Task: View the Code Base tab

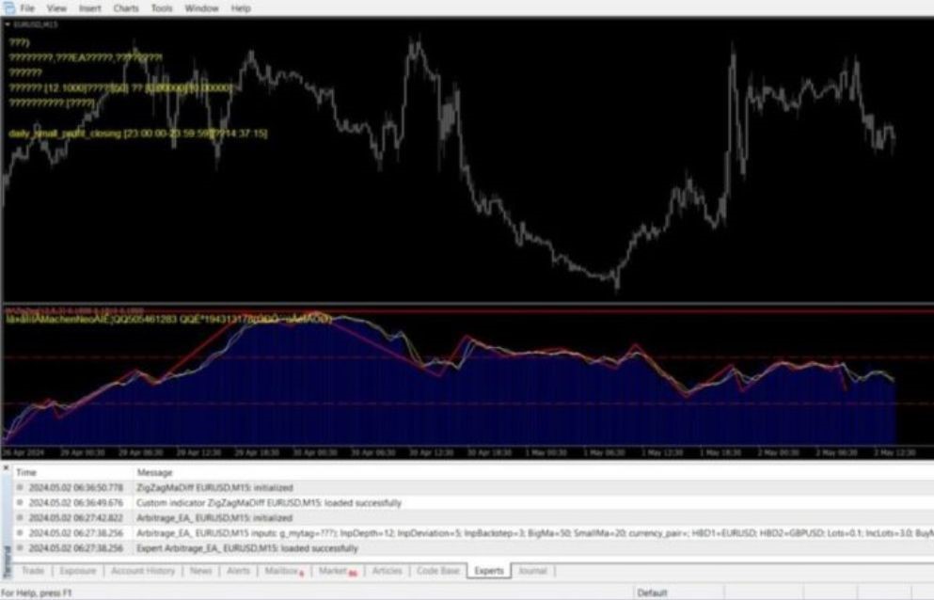Action: point(441,570)
